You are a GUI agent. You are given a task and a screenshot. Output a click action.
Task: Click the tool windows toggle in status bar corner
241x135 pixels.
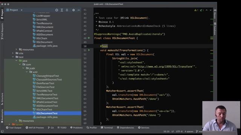click(x=2, y=132)
